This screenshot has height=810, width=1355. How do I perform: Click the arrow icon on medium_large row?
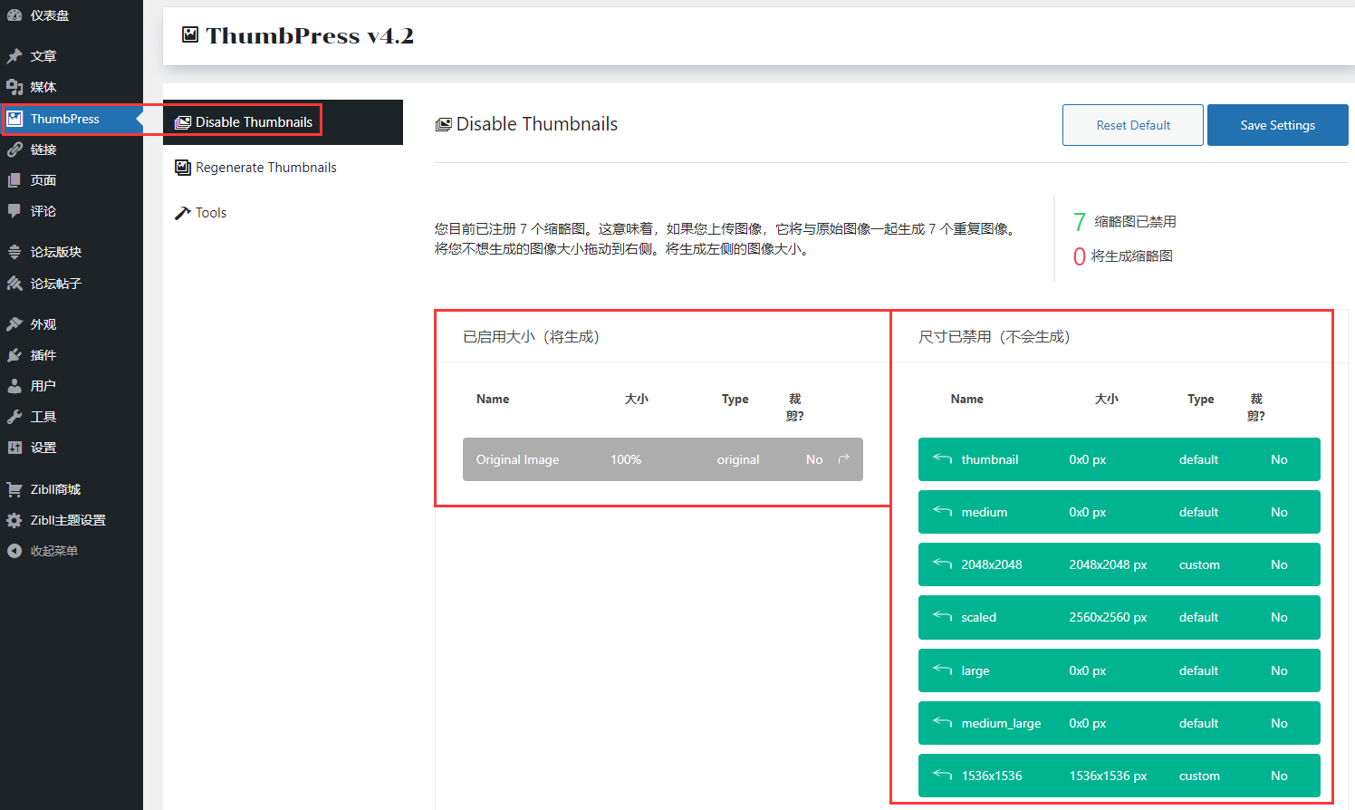(942, 722)
